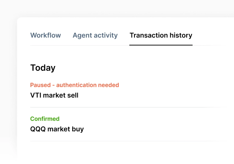Click the word 'history' in the active tab
The height and width of the screenshot is (164, 234).
tap(181, 35)
